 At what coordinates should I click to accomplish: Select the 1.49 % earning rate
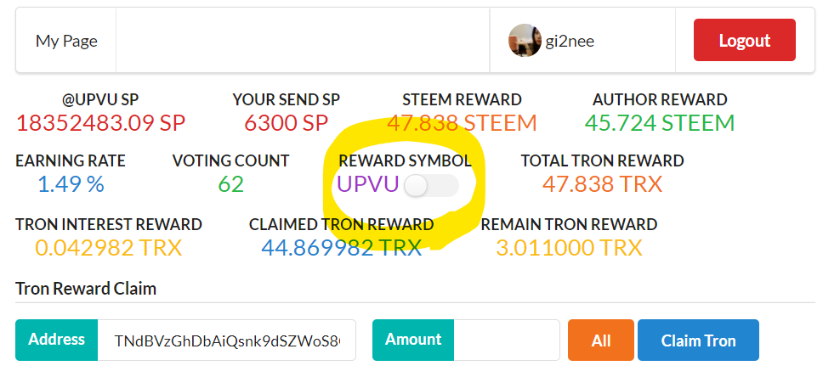71,184
